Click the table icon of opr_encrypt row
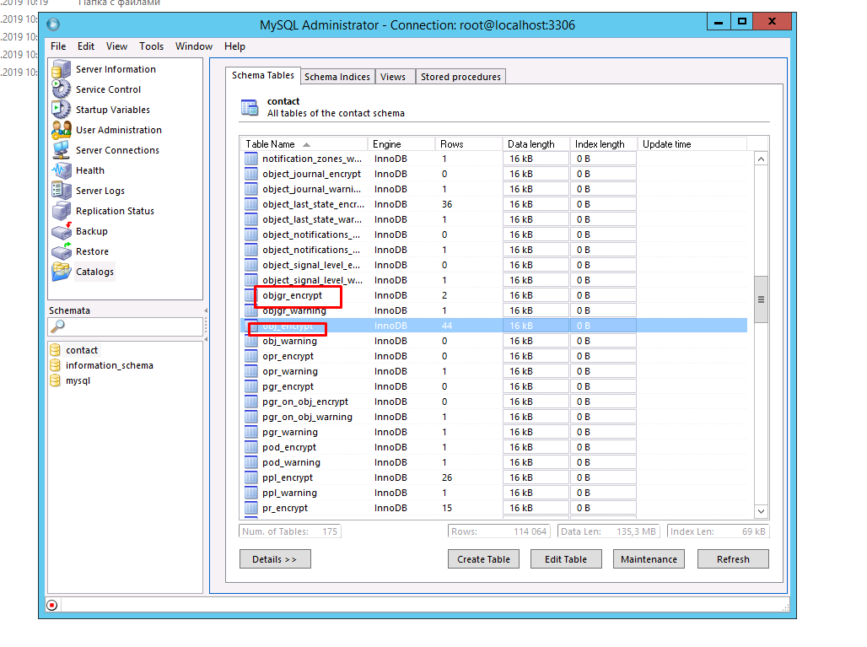867x647 pixels. point(251,356)
